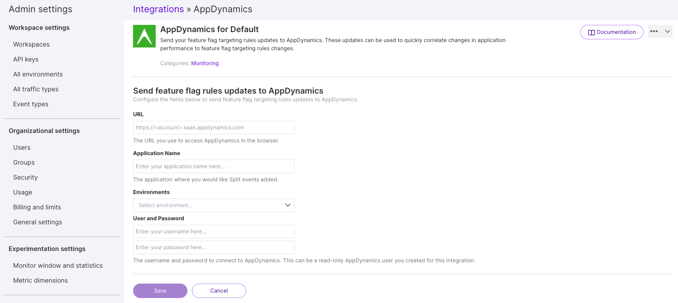Expand the chevron next to options menu
Image resolution: width=678 pixels, height=303 pixels.
[x=667, y=32]
